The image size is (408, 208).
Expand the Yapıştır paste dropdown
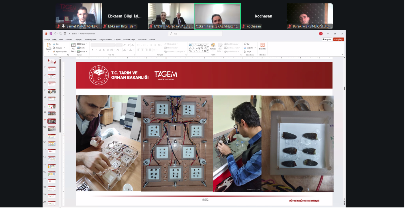pyautogui.click(x=49, y=51)
